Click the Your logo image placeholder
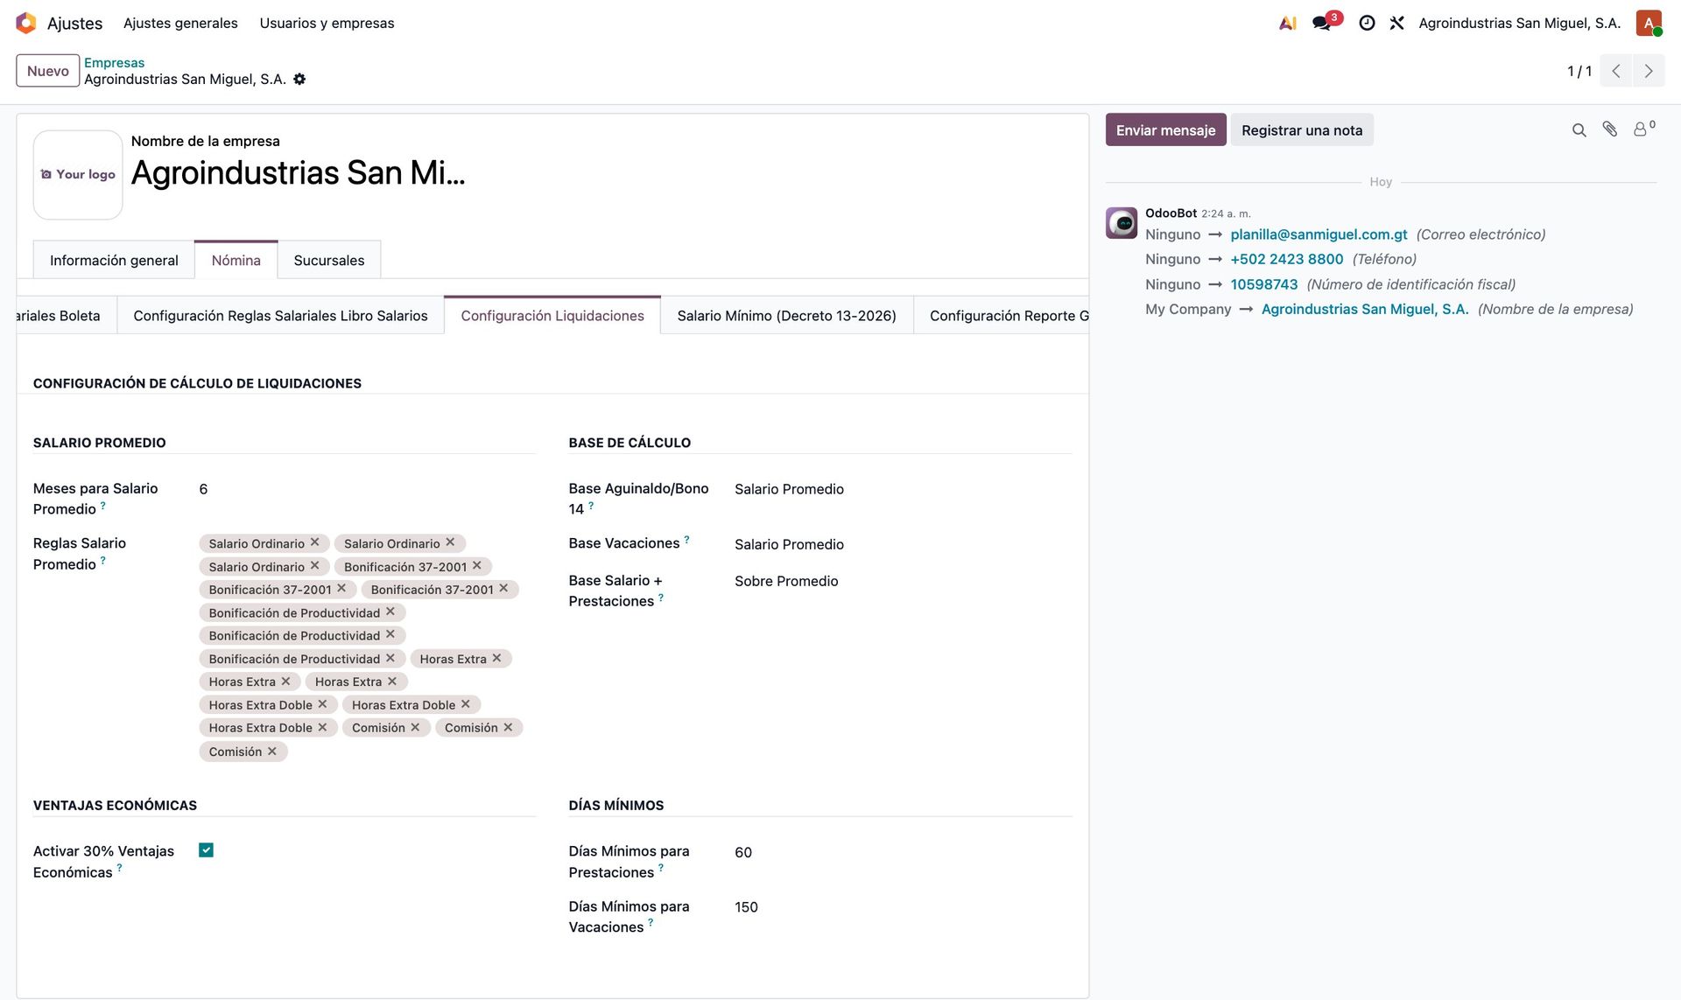The width and height of the screenshot is (1681, 1000). [x=78, y=175]
